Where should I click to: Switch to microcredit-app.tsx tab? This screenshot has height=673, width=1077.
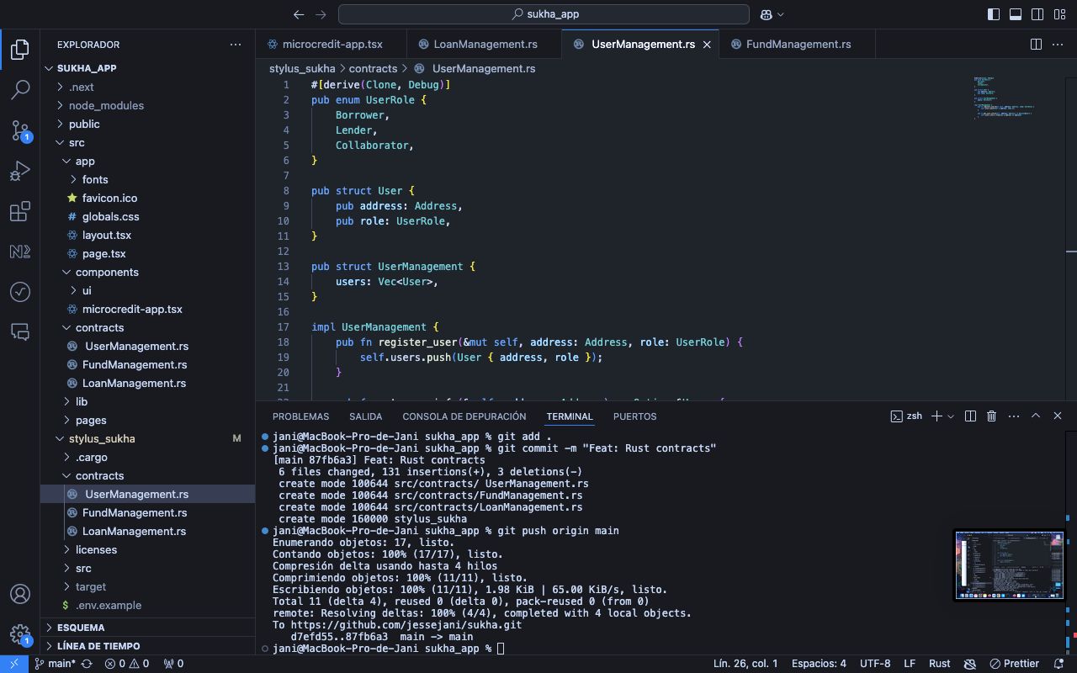pyautogui.click(x=331, y=44)
